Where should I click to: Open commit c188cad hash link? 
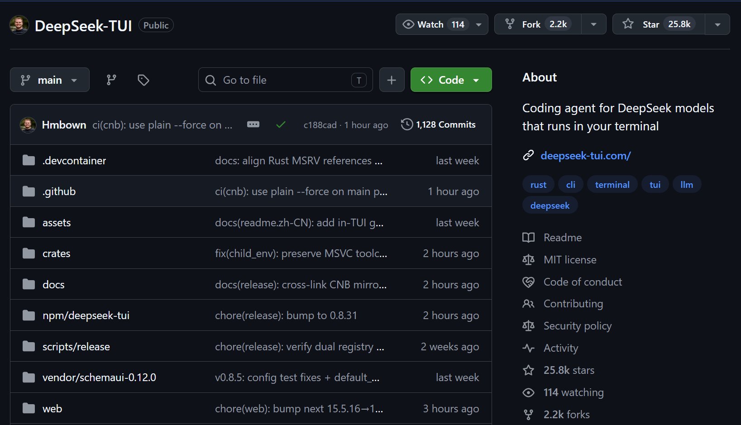click(320, 125)
